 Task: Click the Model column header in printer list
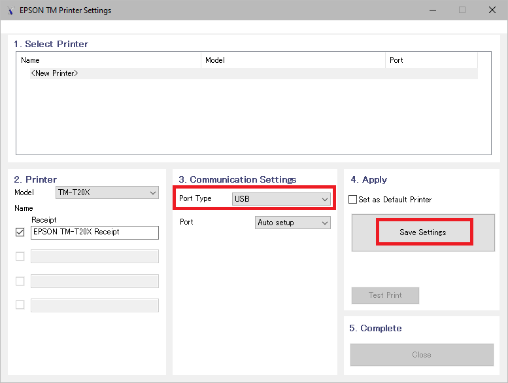[293, 60]
